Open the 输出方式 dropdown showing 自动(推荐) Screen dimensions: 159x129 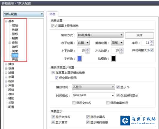(100, 35)
